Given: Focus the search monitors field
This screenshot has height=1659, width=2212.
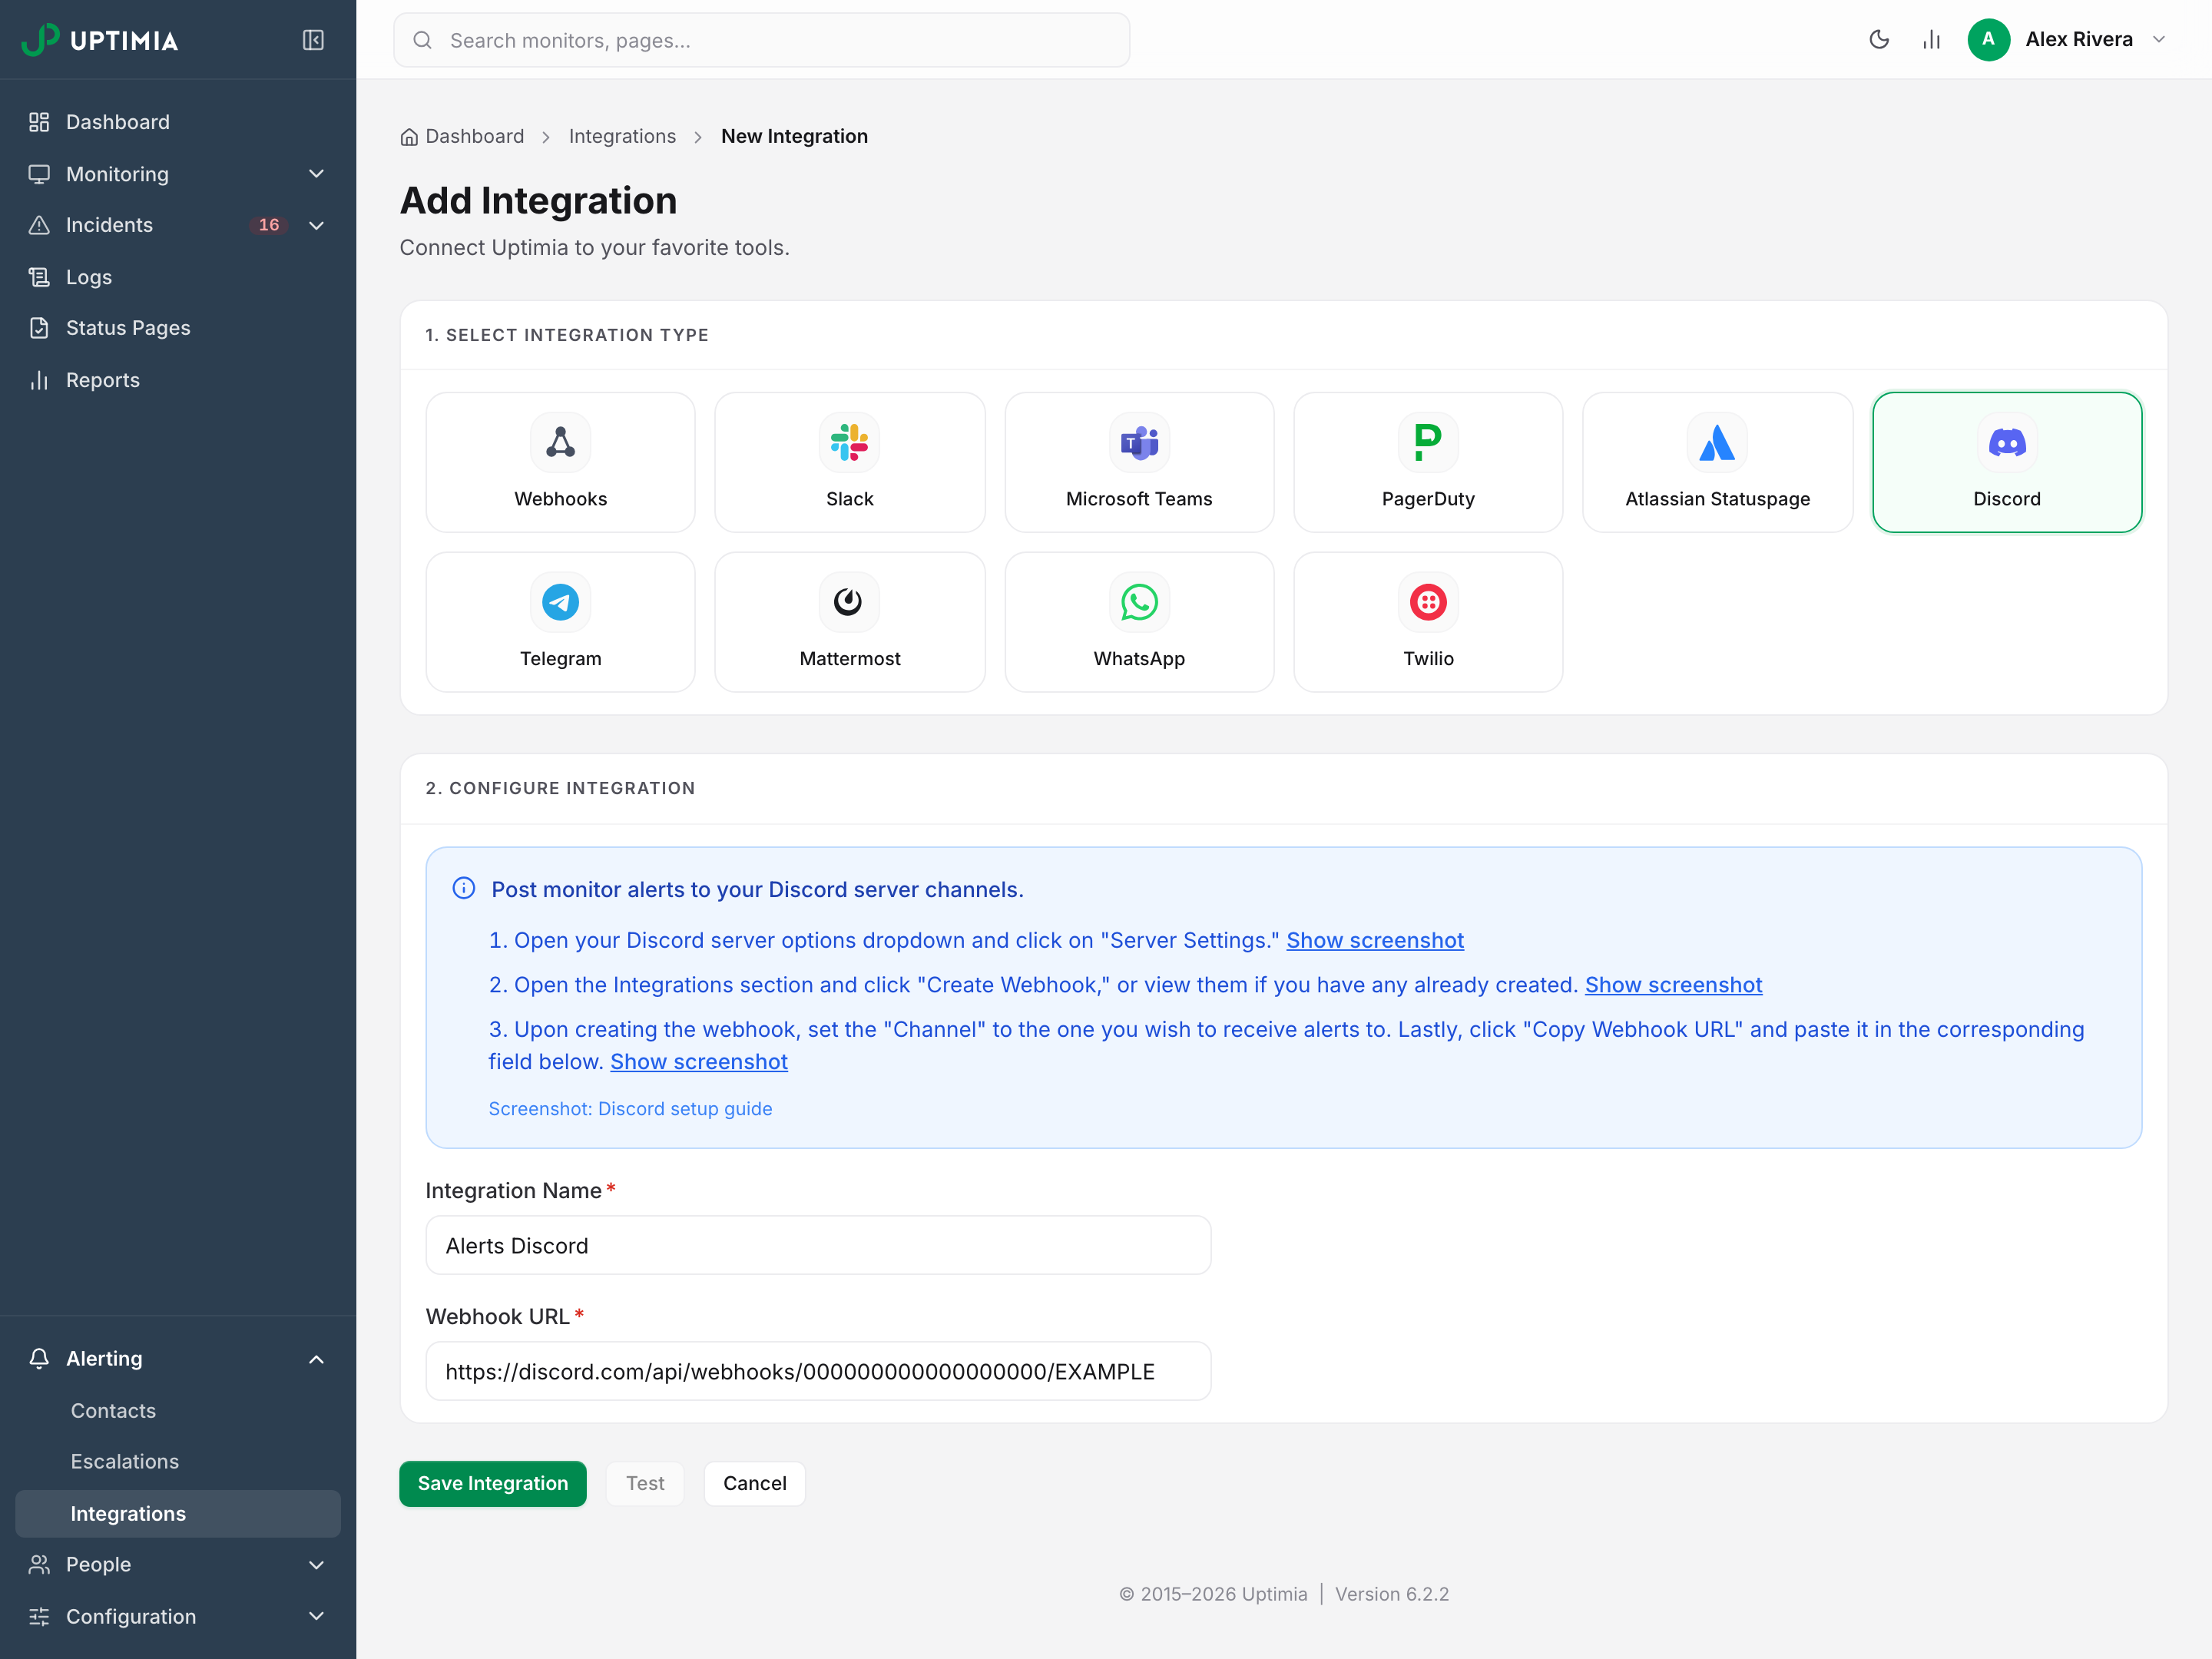Looking at the screenshot, I should click(x=761, y=40).
